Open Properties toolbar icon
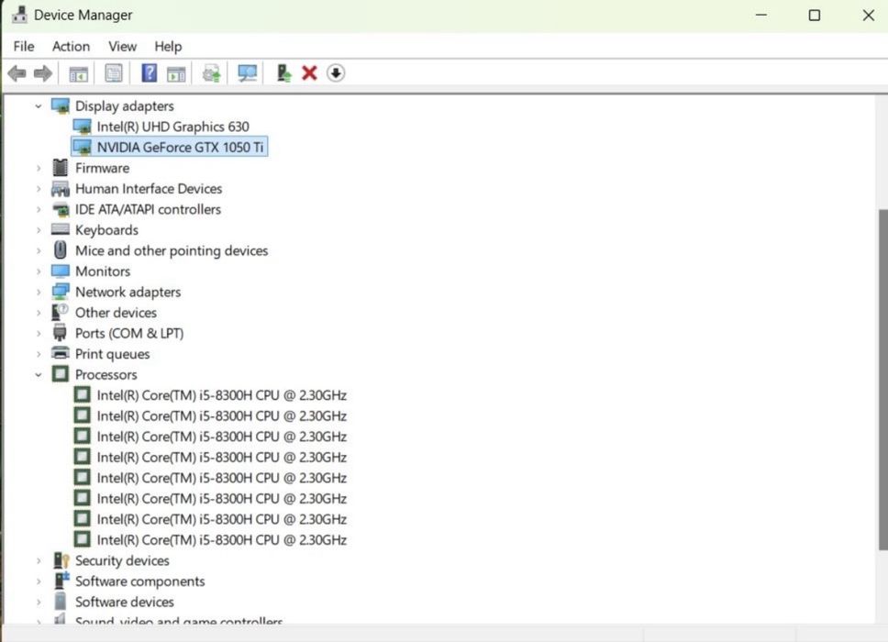Viewport: 888px width, 642px height. (113, 73)
